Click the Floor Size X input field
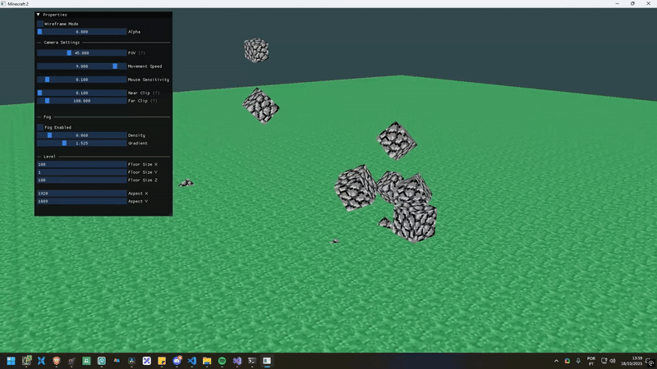 click(81, 164)
